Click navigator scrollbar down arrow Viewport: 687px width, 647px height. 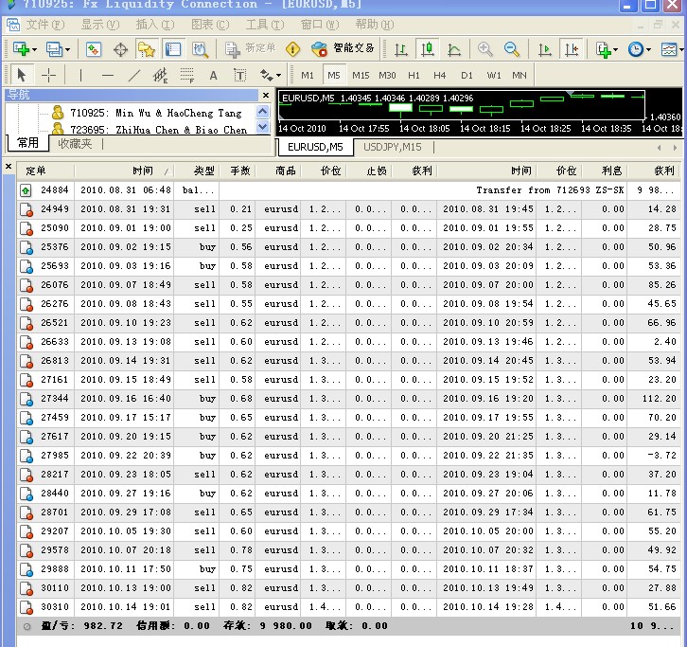pyautogui.click(x=262, y=127)
